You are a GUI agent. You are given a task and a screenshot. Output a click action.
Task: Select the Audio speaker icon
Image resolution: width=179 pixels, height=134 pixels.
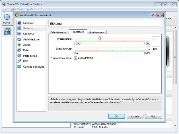click(19, 45)
